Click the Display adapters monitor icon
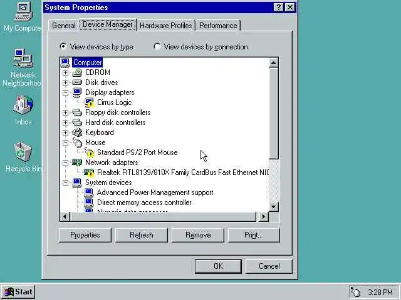The height and width of the screenshot is (300, 401). [77, 92]
